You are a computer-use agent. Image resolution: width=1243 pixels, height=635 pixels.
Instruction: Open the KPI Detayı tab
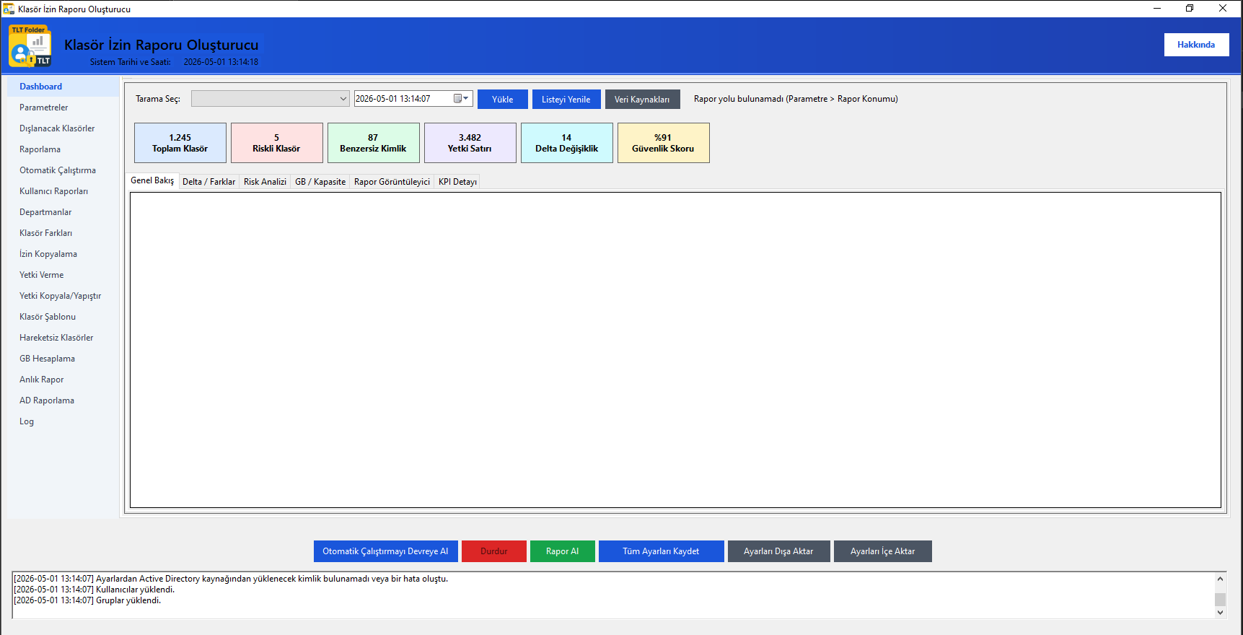click(x=457, y=182)
